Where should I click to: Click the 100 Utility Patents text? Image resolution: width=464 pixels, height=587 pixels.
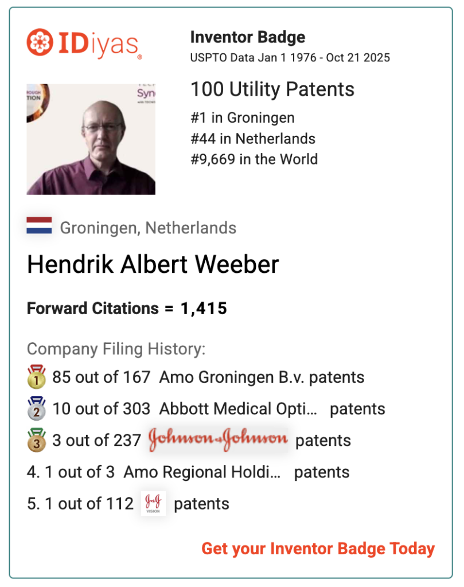pyautogui.click(x=272, y=89)
